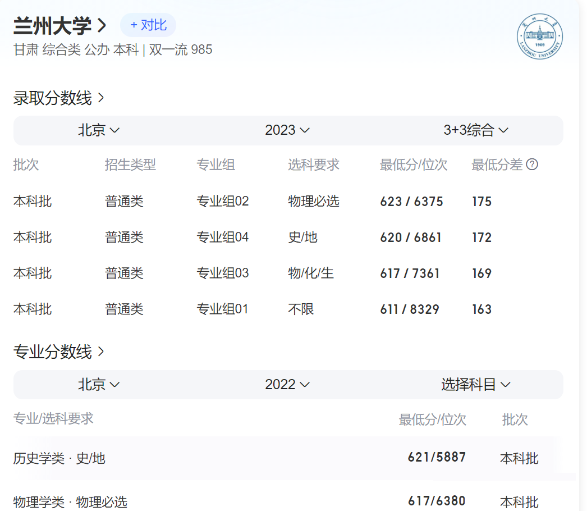Click the + 对比 compare button

click(x=148, y=25)
